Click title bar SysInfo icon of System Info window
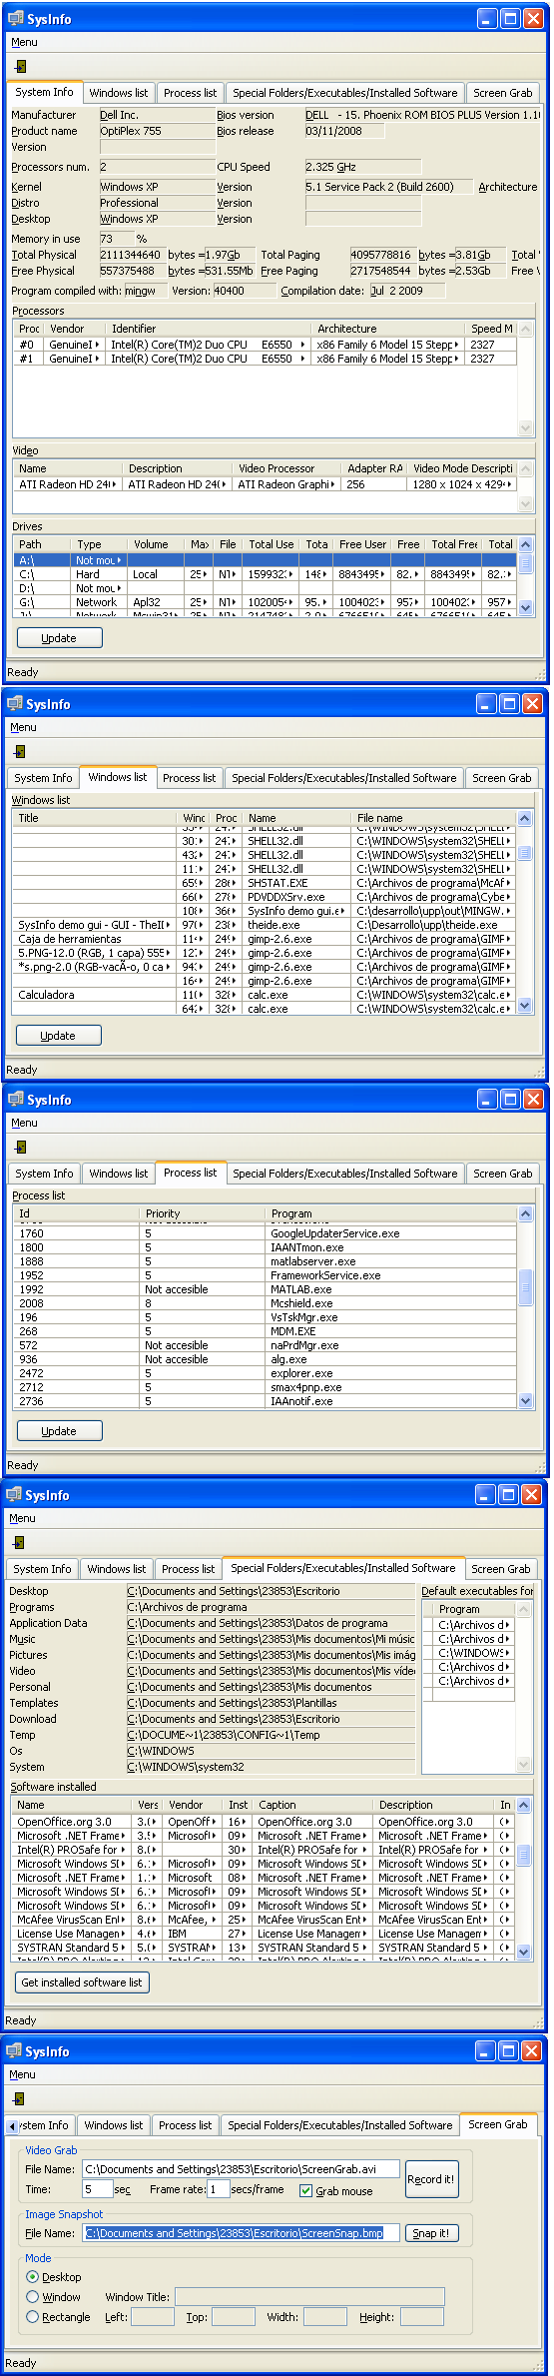Screen dimensions: 554x2376 pos(15,18)
